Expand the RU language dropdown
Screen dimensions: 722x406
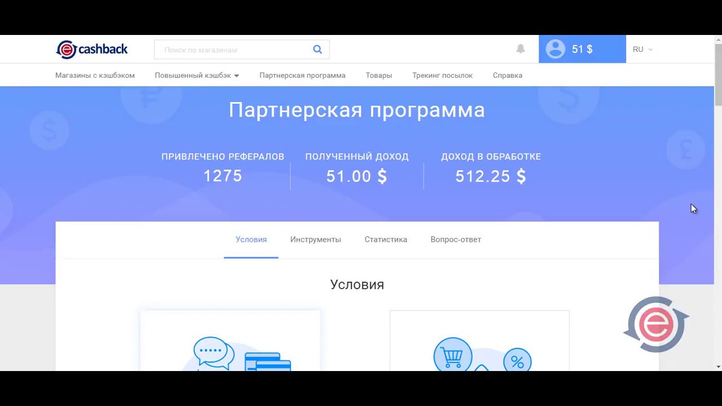click(x=642, y=50)
